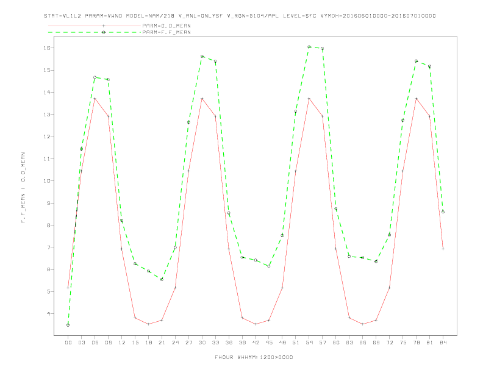Click x-axis tick label 18
Screen dimensions: 483x373
(148, 343)
